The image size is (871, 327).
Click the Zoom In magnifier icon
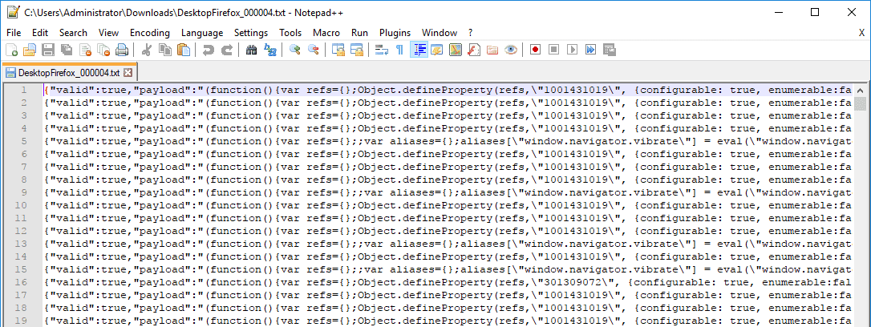294,50
